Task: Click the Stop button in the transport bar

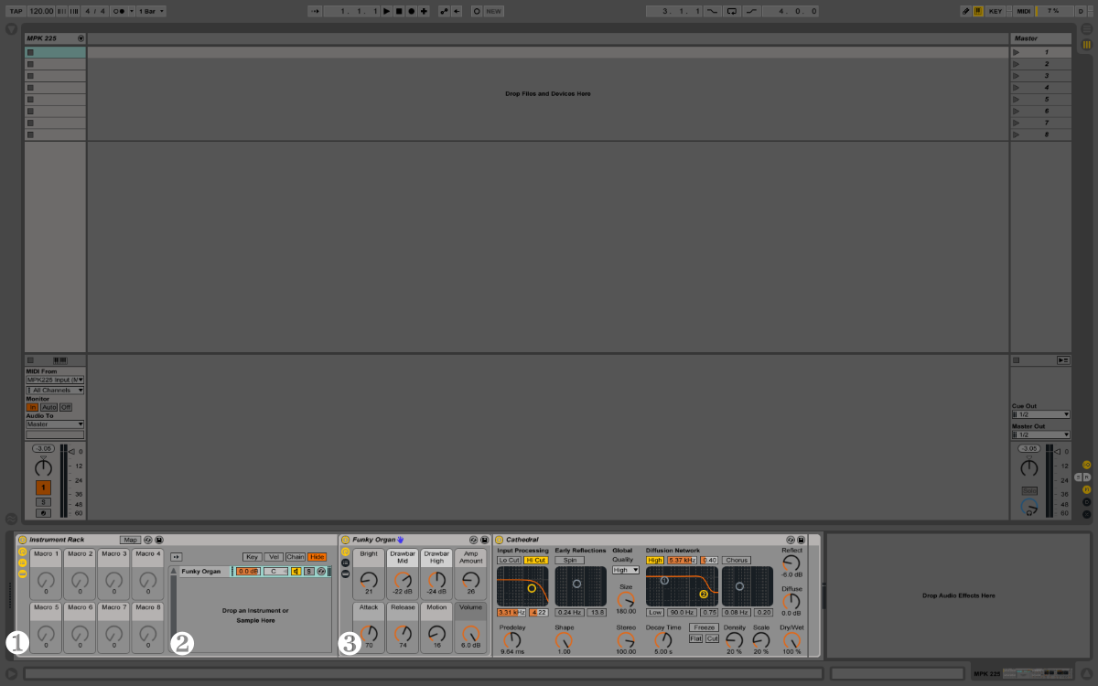Action: 399,11
